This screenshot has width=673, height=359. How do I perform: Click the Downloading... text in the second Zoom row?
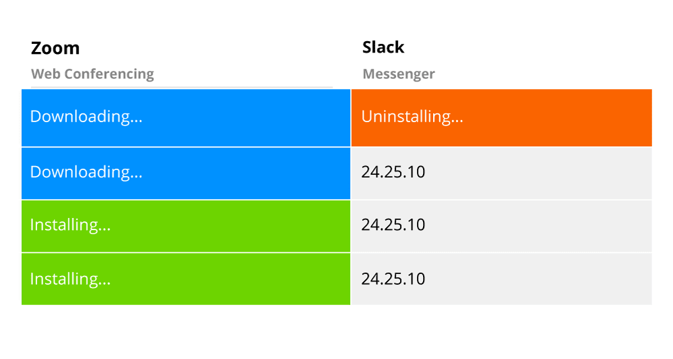point(86,172)
